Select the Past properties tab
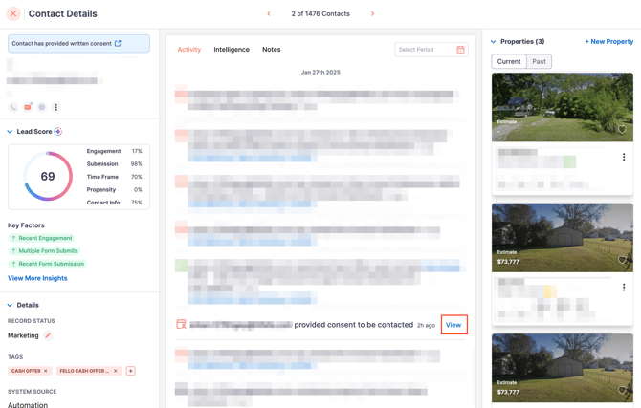Image resolution: width=641 pixels, height=408 pixels. (x=539, y=62)
